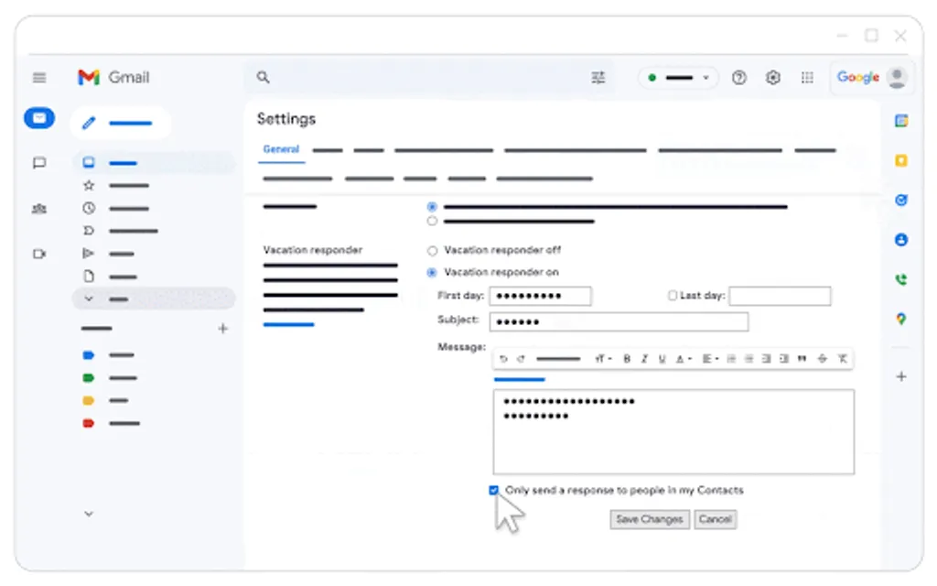Remove formatting in message toolbar
This screenshot has width=937, height=586.
[x=842, y=359]
